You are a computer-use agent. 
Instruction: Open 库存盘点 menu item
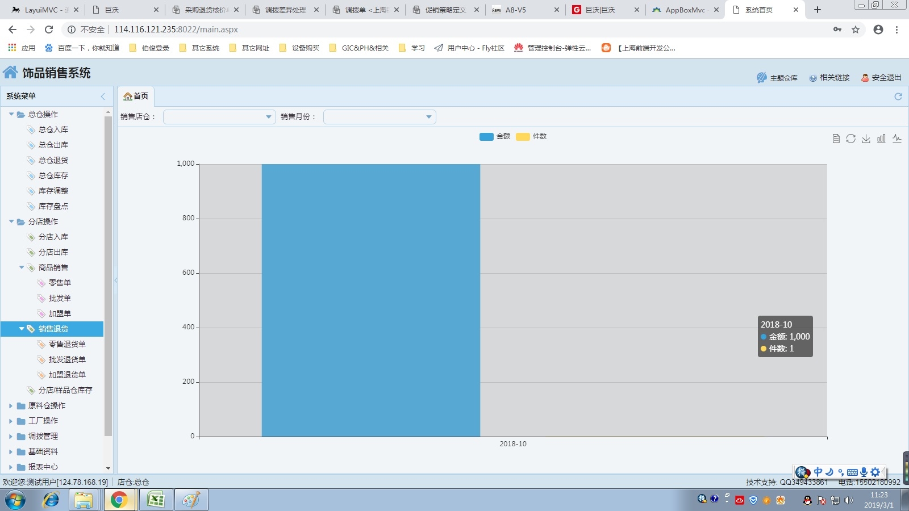(53, 206)
